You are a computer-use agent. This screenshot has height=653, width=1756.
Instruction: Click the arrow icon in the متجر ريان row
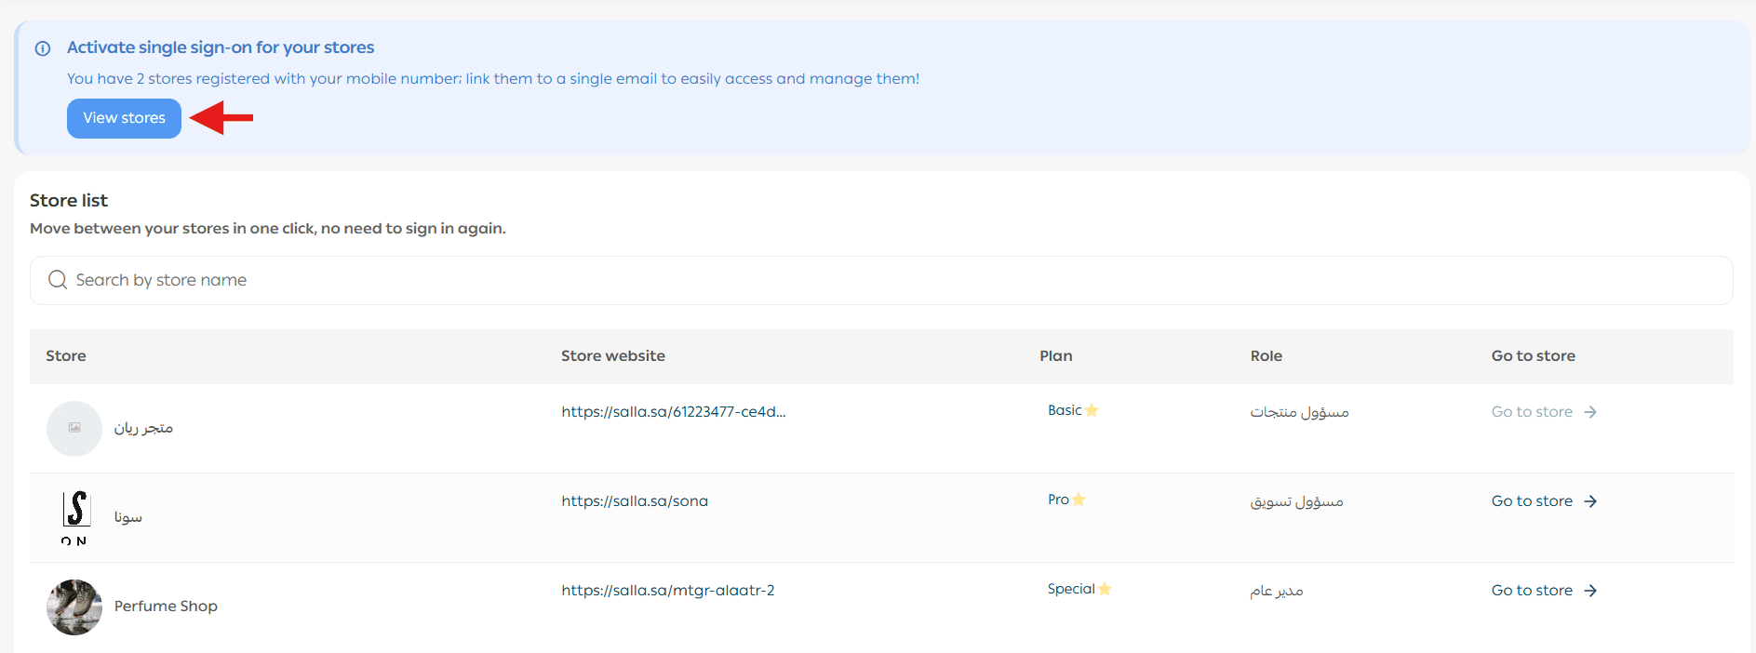pyautogui.click(x=1590, y=412)
